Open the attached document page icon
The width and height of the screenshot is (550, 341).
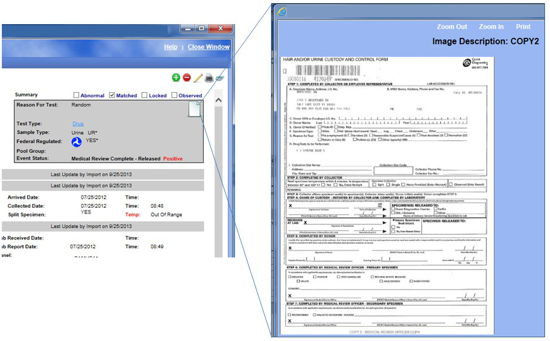(195, 109)
